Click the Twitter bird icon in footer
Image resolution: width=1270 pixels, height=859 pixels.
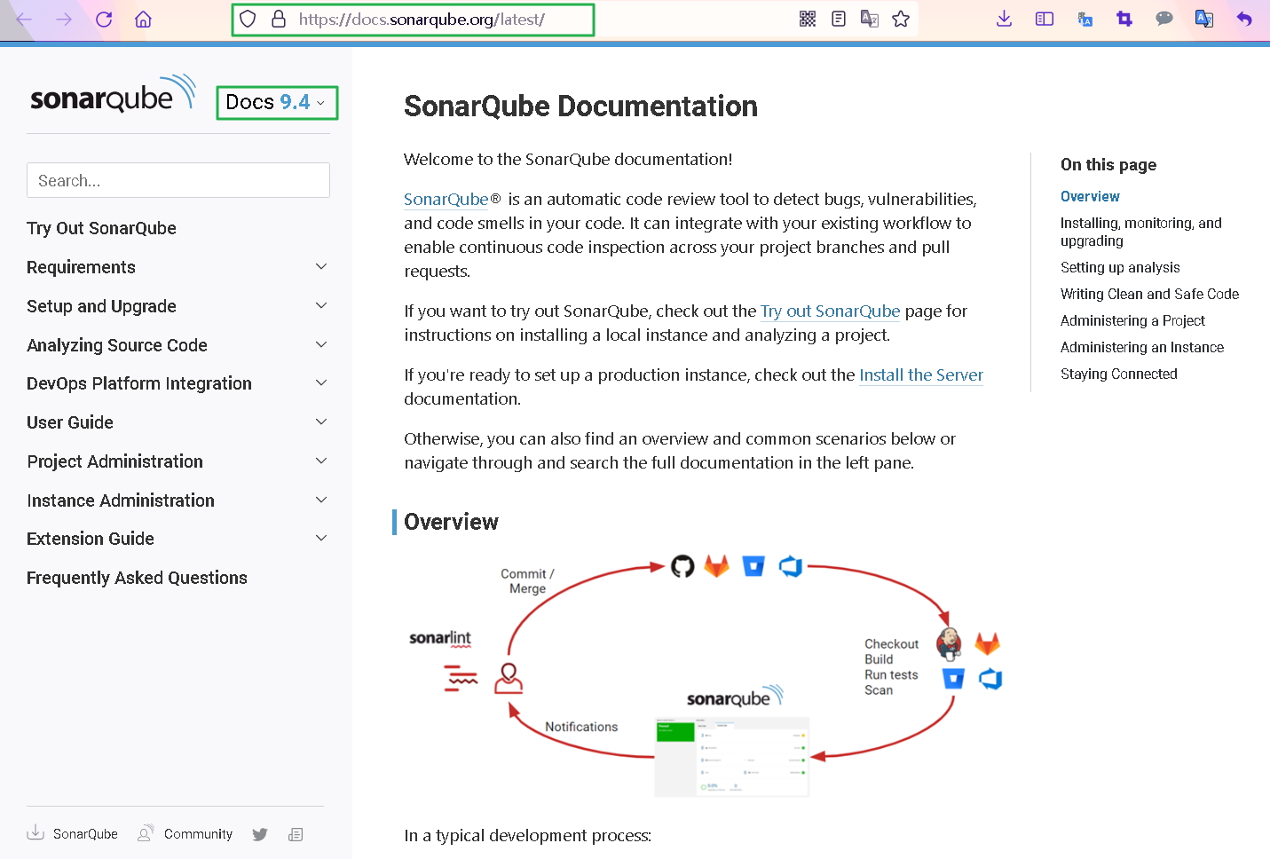260,834
